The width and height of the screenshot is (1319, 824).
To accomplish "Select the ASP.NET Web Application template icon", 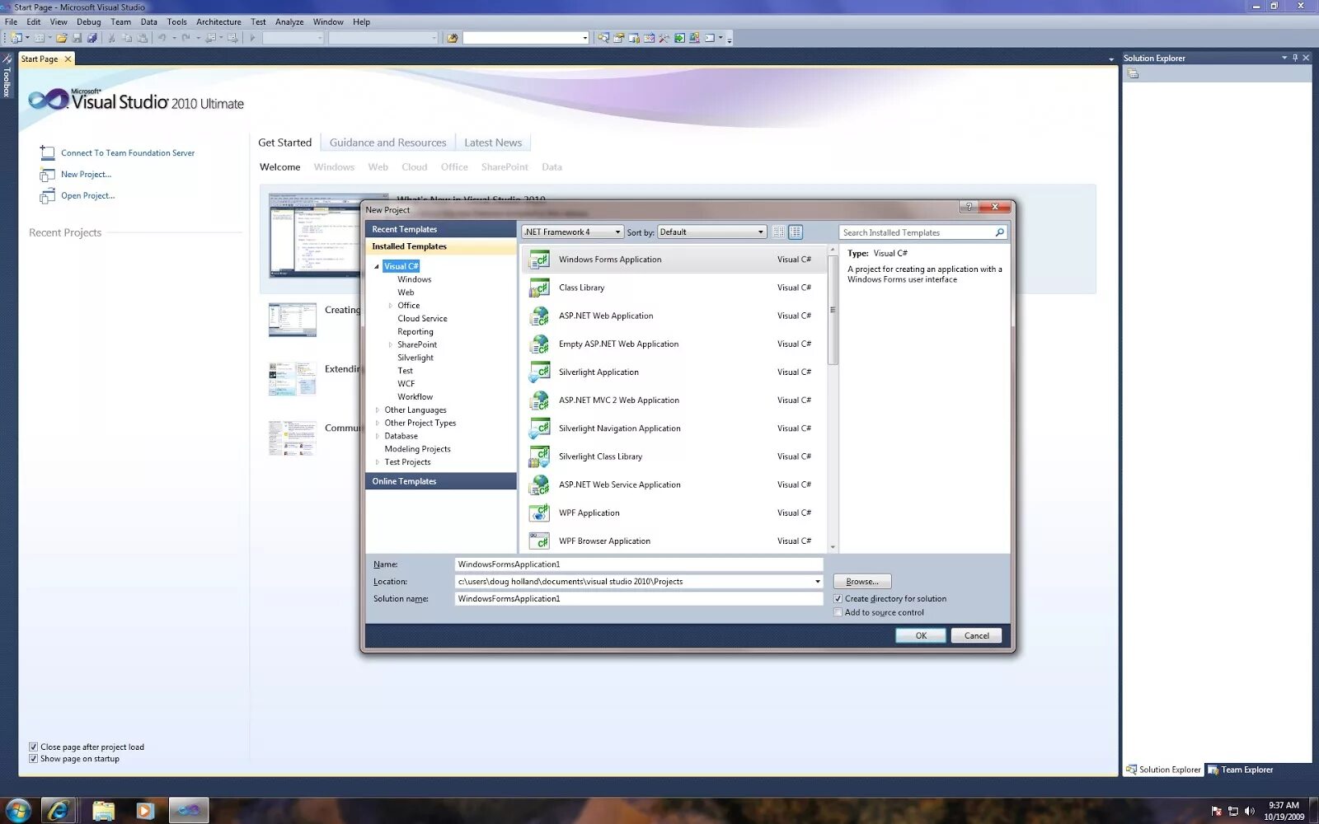I will [x=539, y=316].
